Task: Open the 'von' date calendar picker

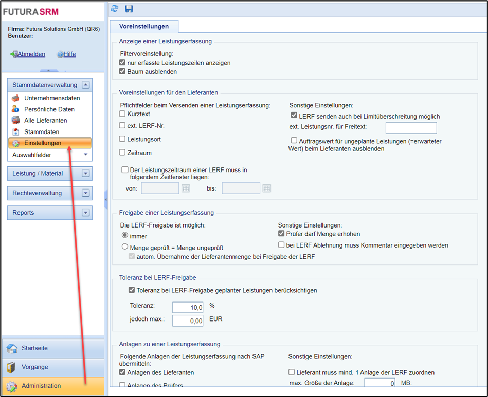Action: point(186,188)
